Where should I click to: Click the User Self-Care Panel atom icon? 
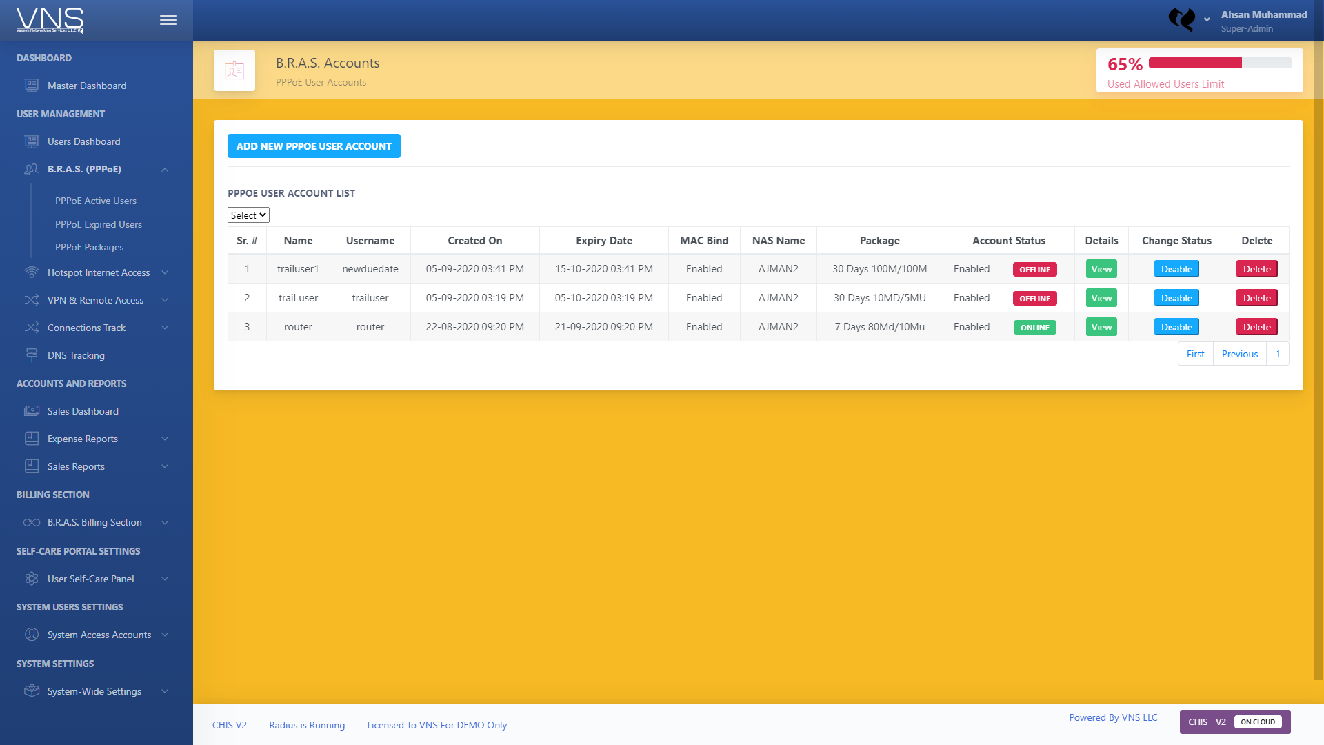[32, 579]
